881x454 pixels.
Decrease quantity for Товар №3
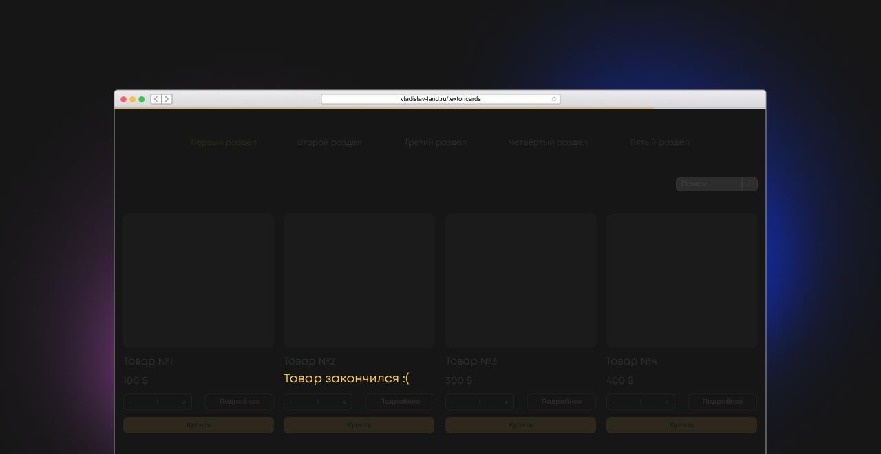pyautogui.click(x=453, y=402)
